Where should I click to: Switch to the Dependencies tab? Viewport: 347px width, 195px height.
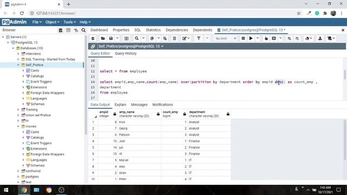tap(177, 30)
